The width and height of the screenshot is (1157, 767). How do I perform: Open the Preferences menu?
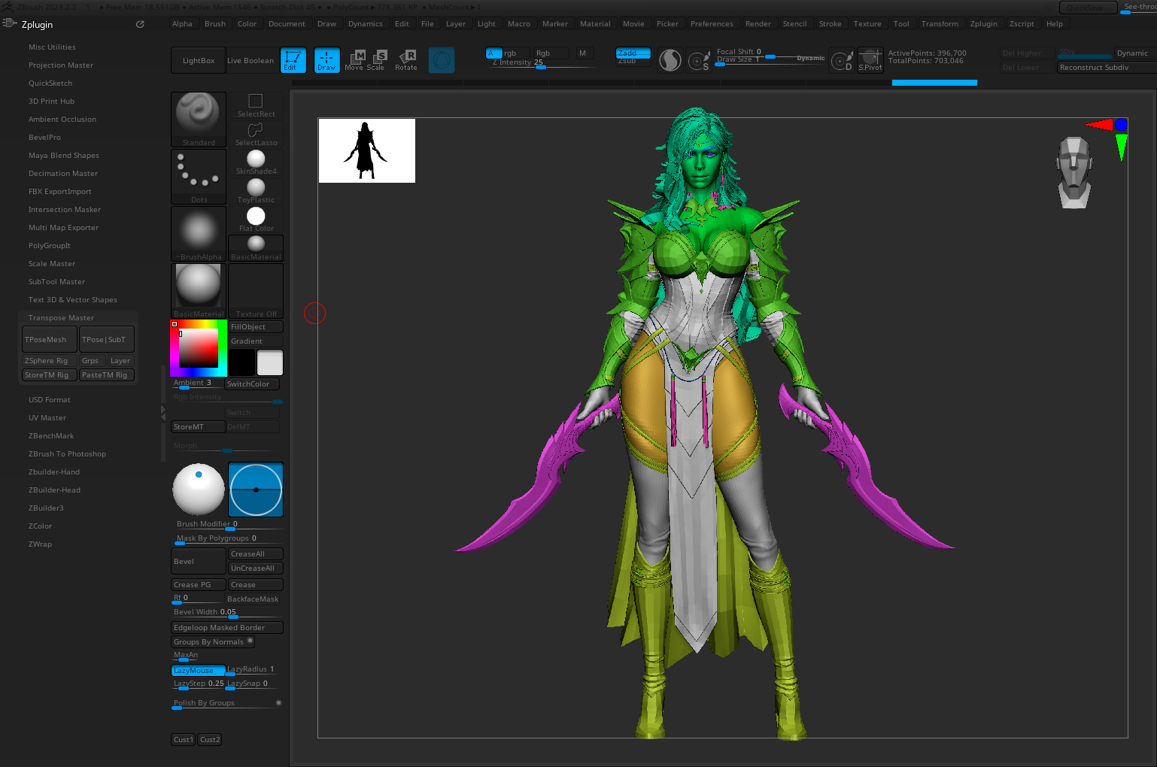click(x=711, y=24)
